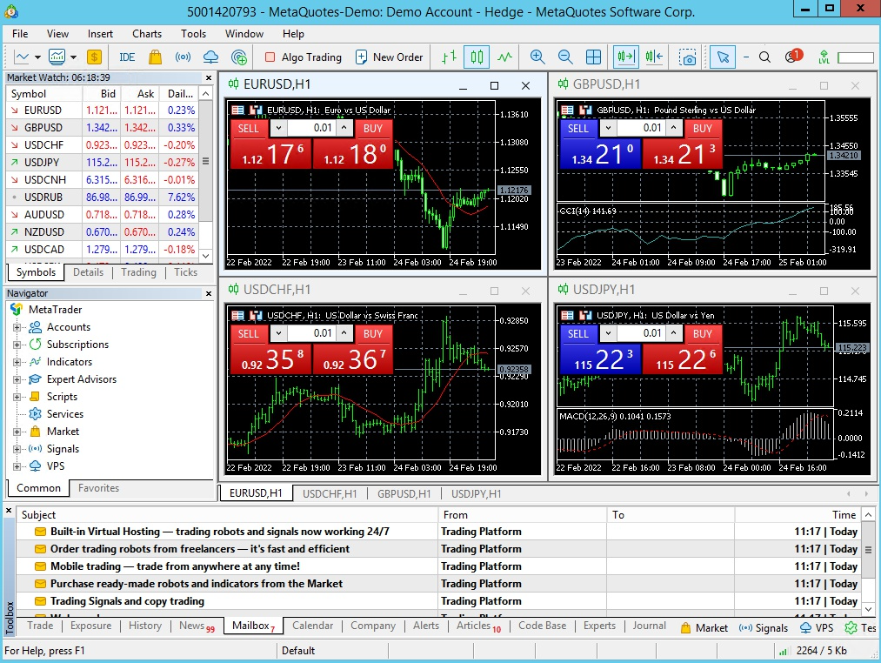
Task: Select Services in the Navigator tree
Action: 65,414
